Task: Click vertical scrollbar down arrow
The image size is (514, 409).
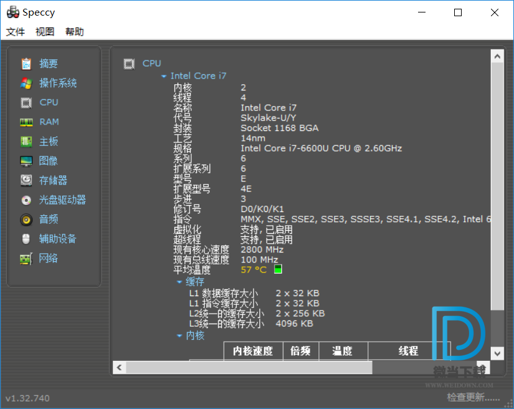Action: pyautogui.click(x=497, y=354)
